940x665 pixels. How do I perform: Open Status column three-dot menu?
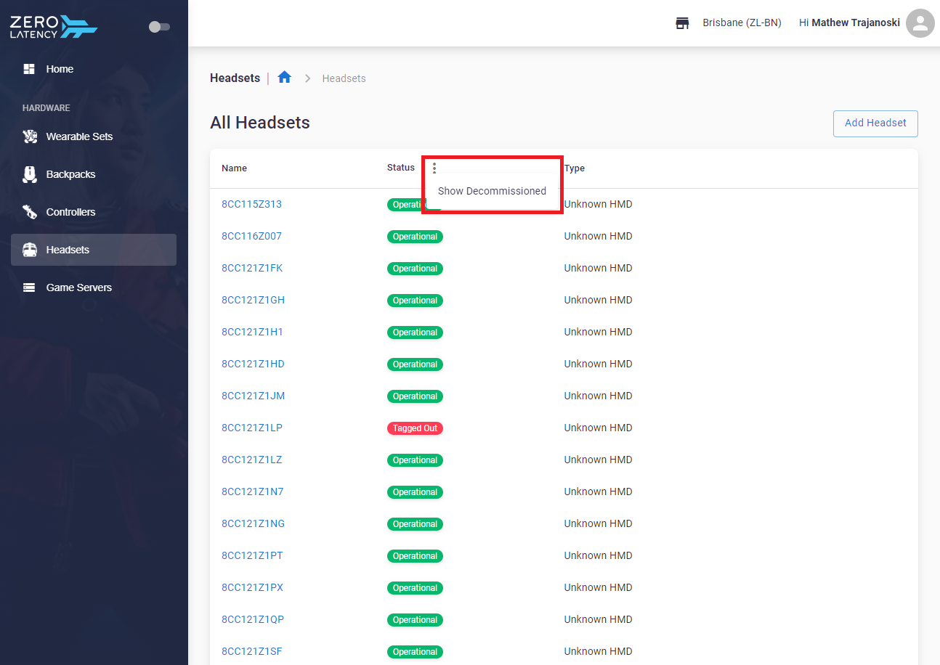click(434, 168)
